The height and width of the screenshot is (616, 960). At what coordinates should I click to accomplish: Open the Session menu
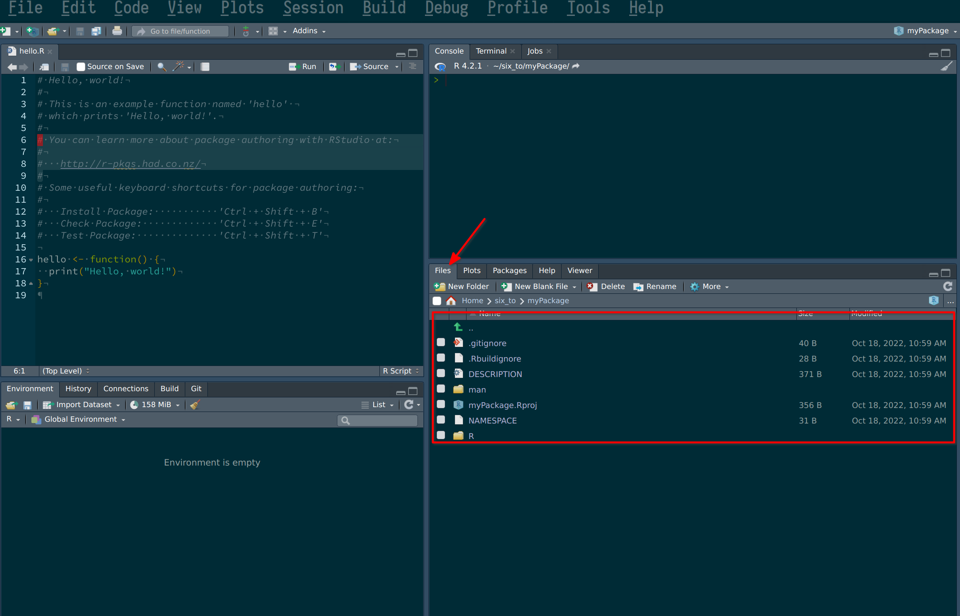313,8
